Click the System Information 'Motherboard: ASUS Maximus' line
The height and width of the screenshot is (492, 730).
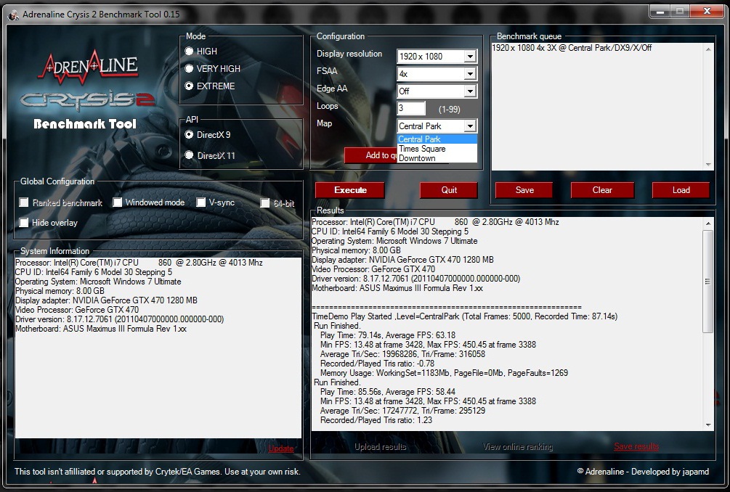tap(101, 329)
